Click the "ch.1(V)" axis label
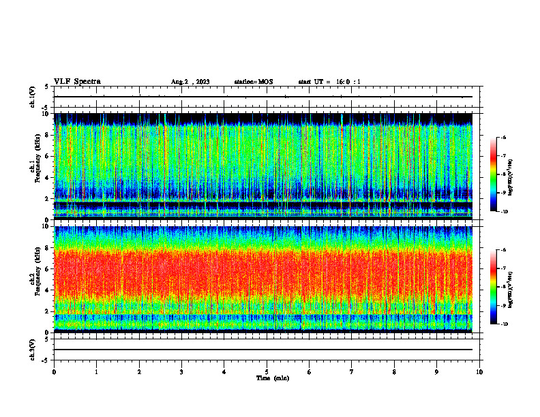 point(33,97)
